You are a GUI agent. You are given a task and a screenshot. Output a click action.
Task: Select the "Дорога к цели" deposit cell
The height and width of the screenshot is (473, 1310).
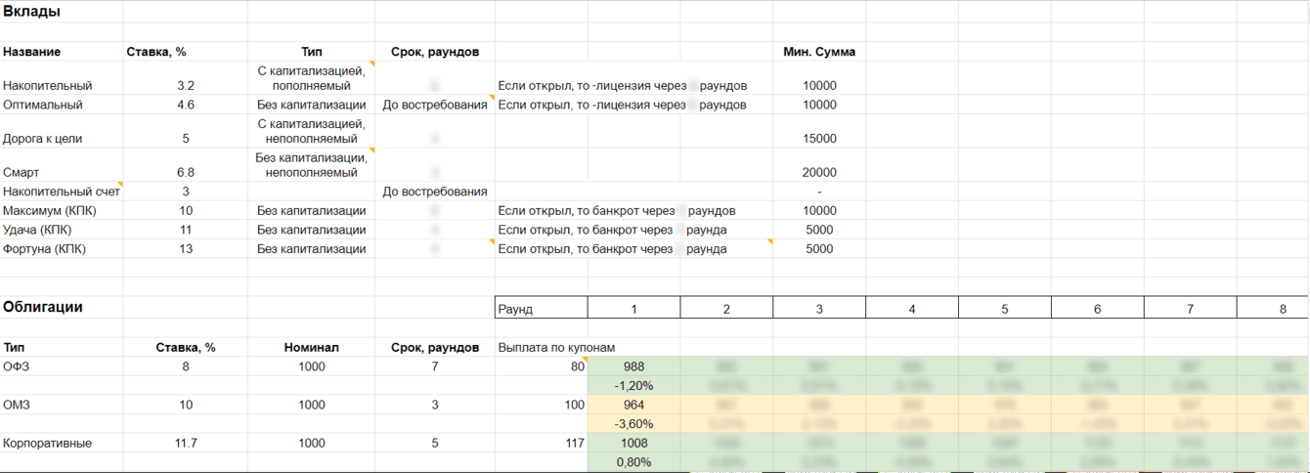click(43, 139)
